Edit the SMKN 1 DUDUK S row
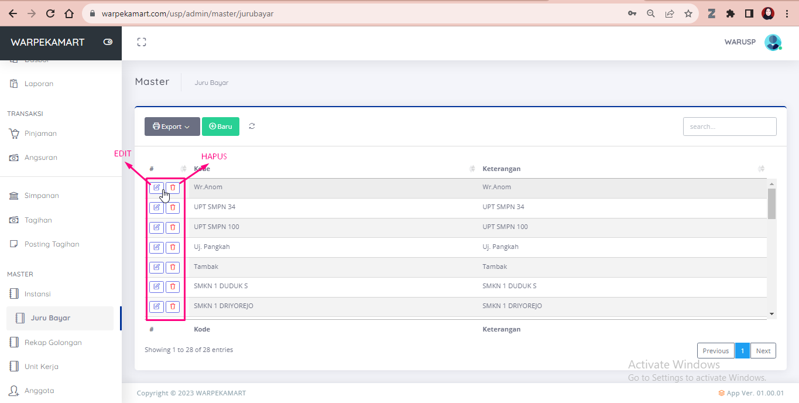 pos(156,286)
